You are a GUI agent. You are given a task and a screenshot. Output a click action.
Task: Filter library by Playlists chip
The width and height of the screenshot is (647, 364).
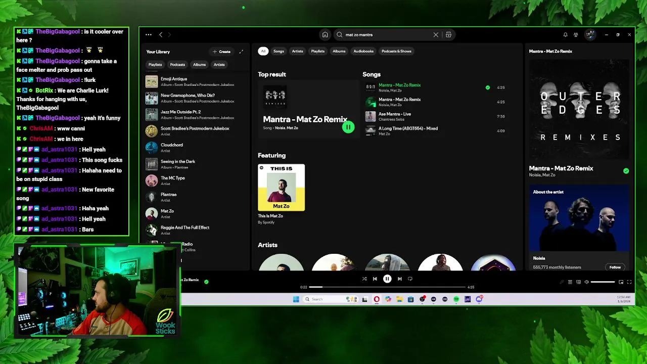pyautogui.click(x=155, y=65)
